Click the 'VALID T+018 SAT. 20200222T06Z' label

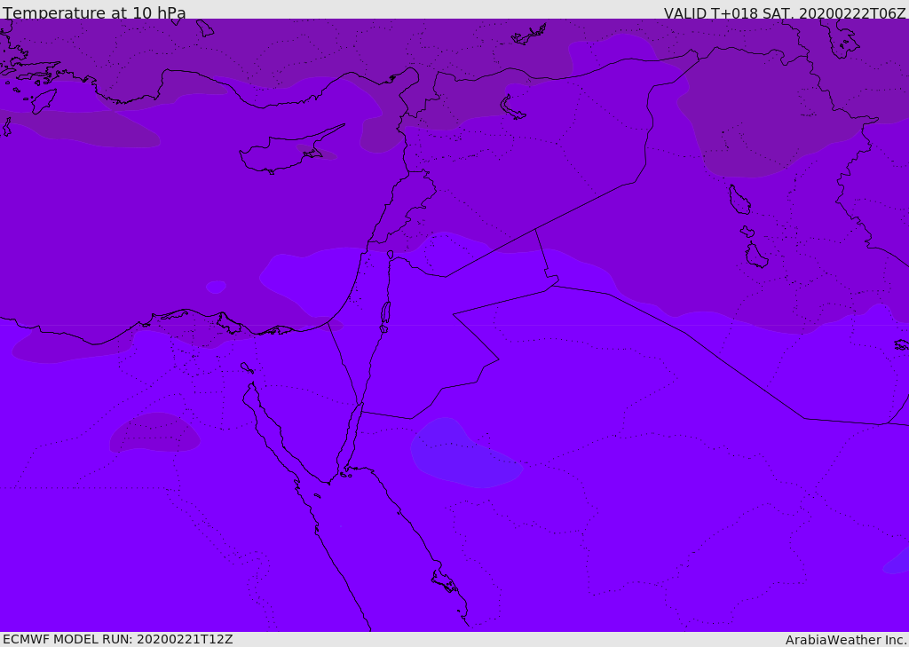point(785,13)
